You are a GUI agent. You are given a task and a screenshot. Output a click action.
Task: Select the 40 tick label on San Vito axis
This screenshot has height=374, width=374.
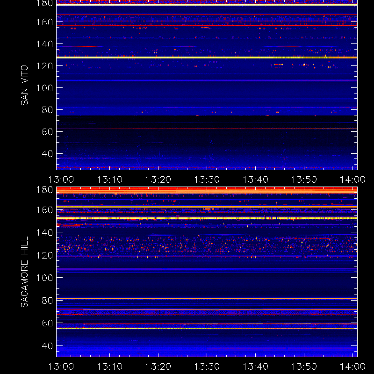pos(47,154)
